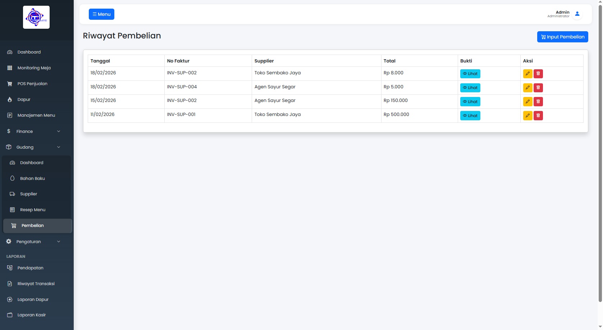The width and height of the screenshot is (603, 330).
Task: Open the Admin user profile icon
Action: point(577,14)
